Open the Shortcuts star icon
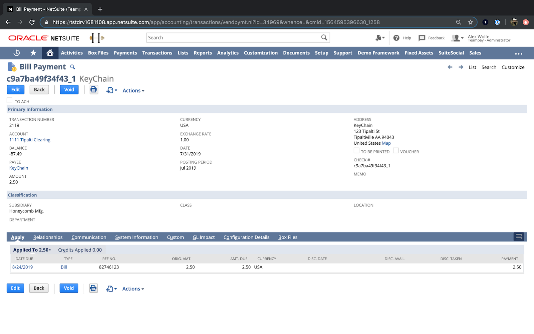 (x=33, y=53)
